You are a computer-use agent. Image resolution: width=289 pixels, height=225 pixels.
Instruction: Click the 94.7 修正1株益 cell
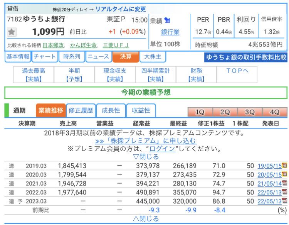coord(219,193)
